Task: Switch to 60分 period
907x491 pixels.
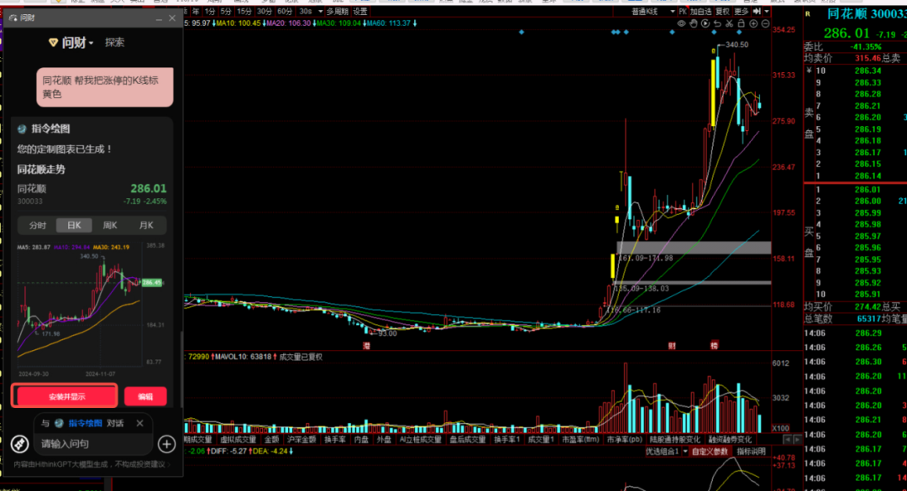Action: pyautogui.click(x=285, y=12)
